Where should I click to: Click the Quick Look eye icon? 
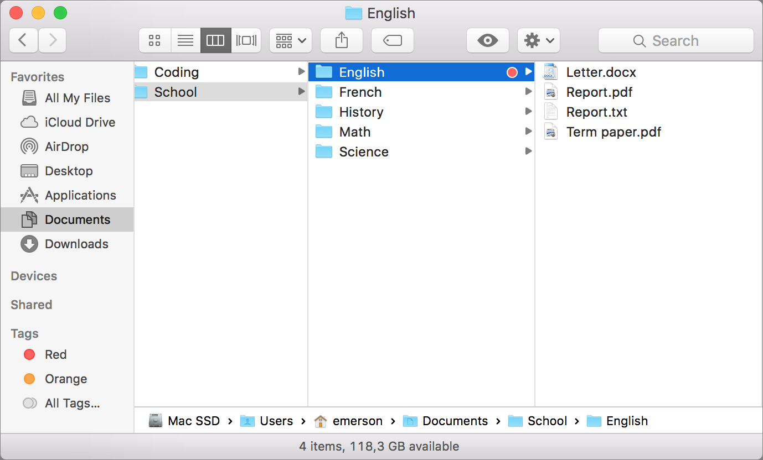click(x=488, y=40)
